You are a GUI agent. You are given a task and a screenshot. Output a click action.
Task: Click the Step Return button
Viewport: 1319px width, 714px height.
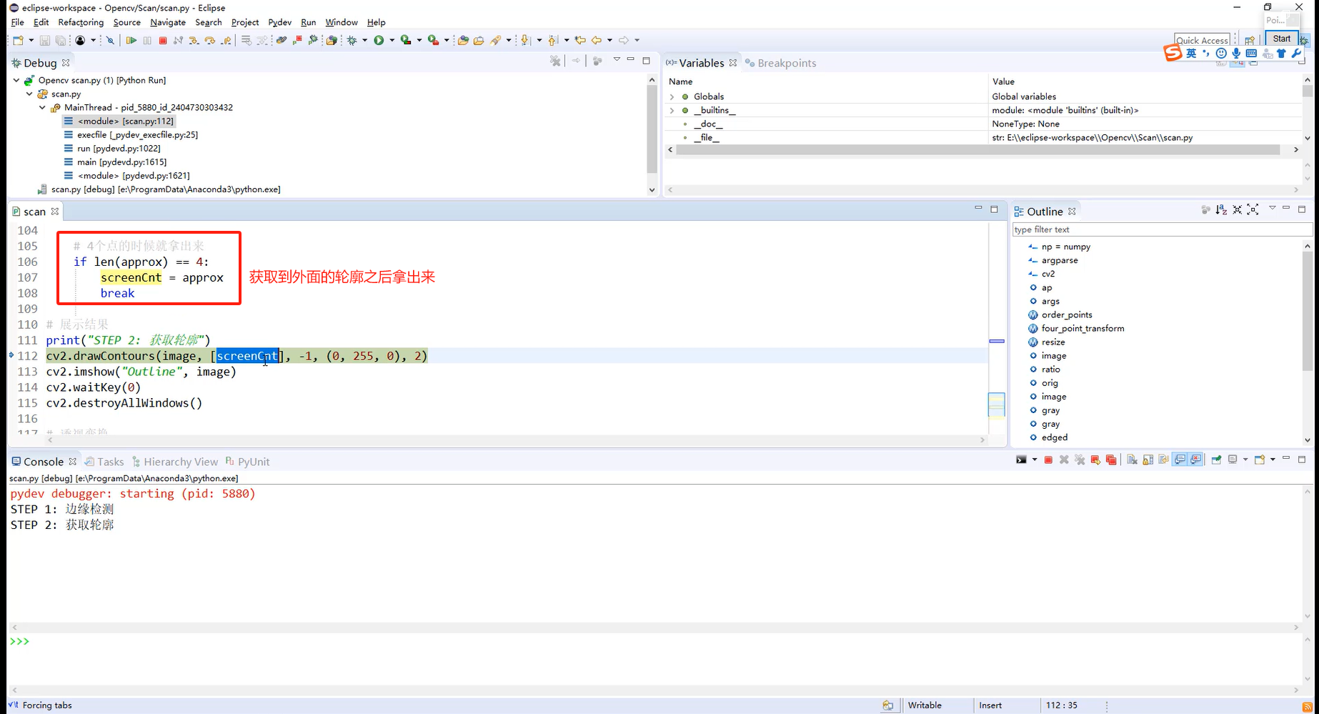[x=227, y=40]
